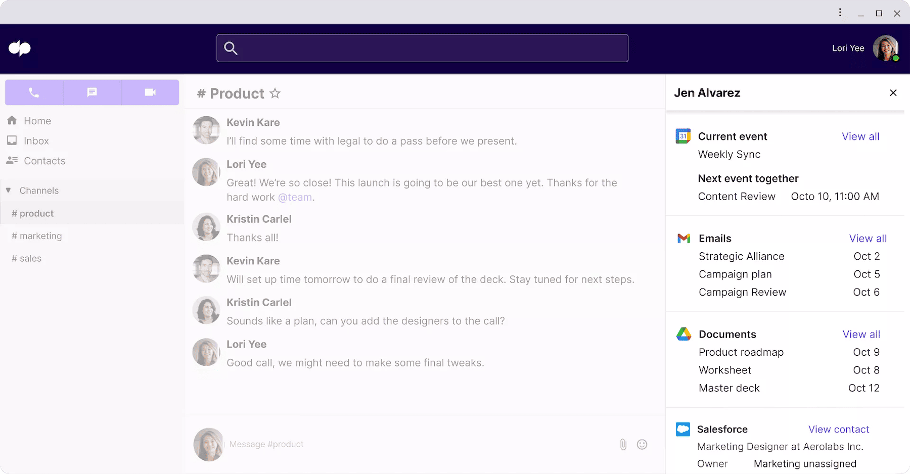
Task: Collapse the Channels section
Action: (x=8, y=191)
